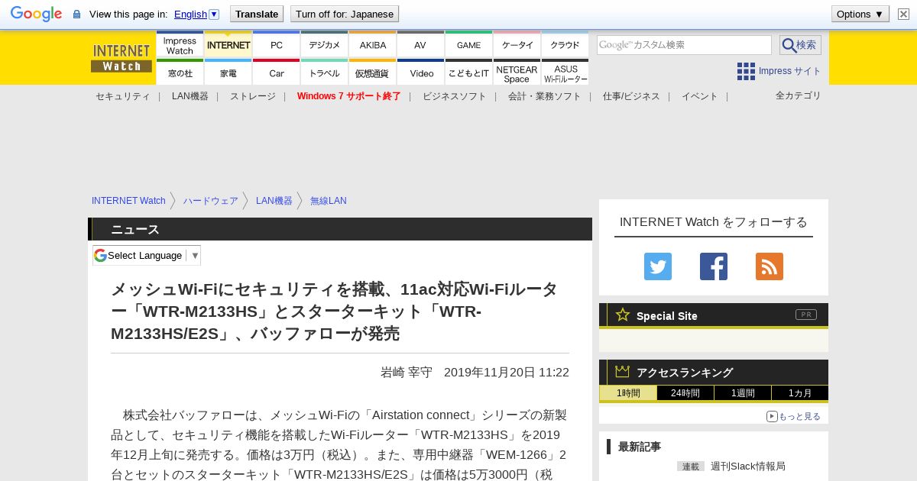Click the INTERNET Watch breadcrumb

[128, 201]
